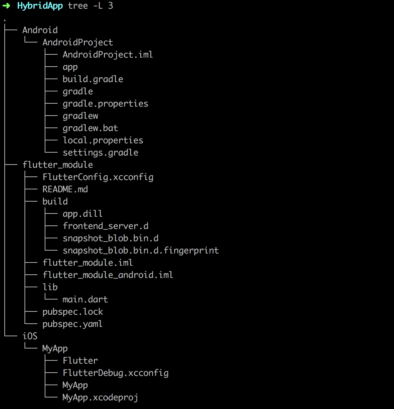Viewport: 394px width, 409px height.
Task: Click the gradlew.bat file name
Action: (x=90, y=128)
